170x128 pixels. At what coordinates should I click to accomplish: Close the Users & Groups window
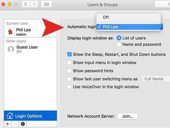[3, 4]
